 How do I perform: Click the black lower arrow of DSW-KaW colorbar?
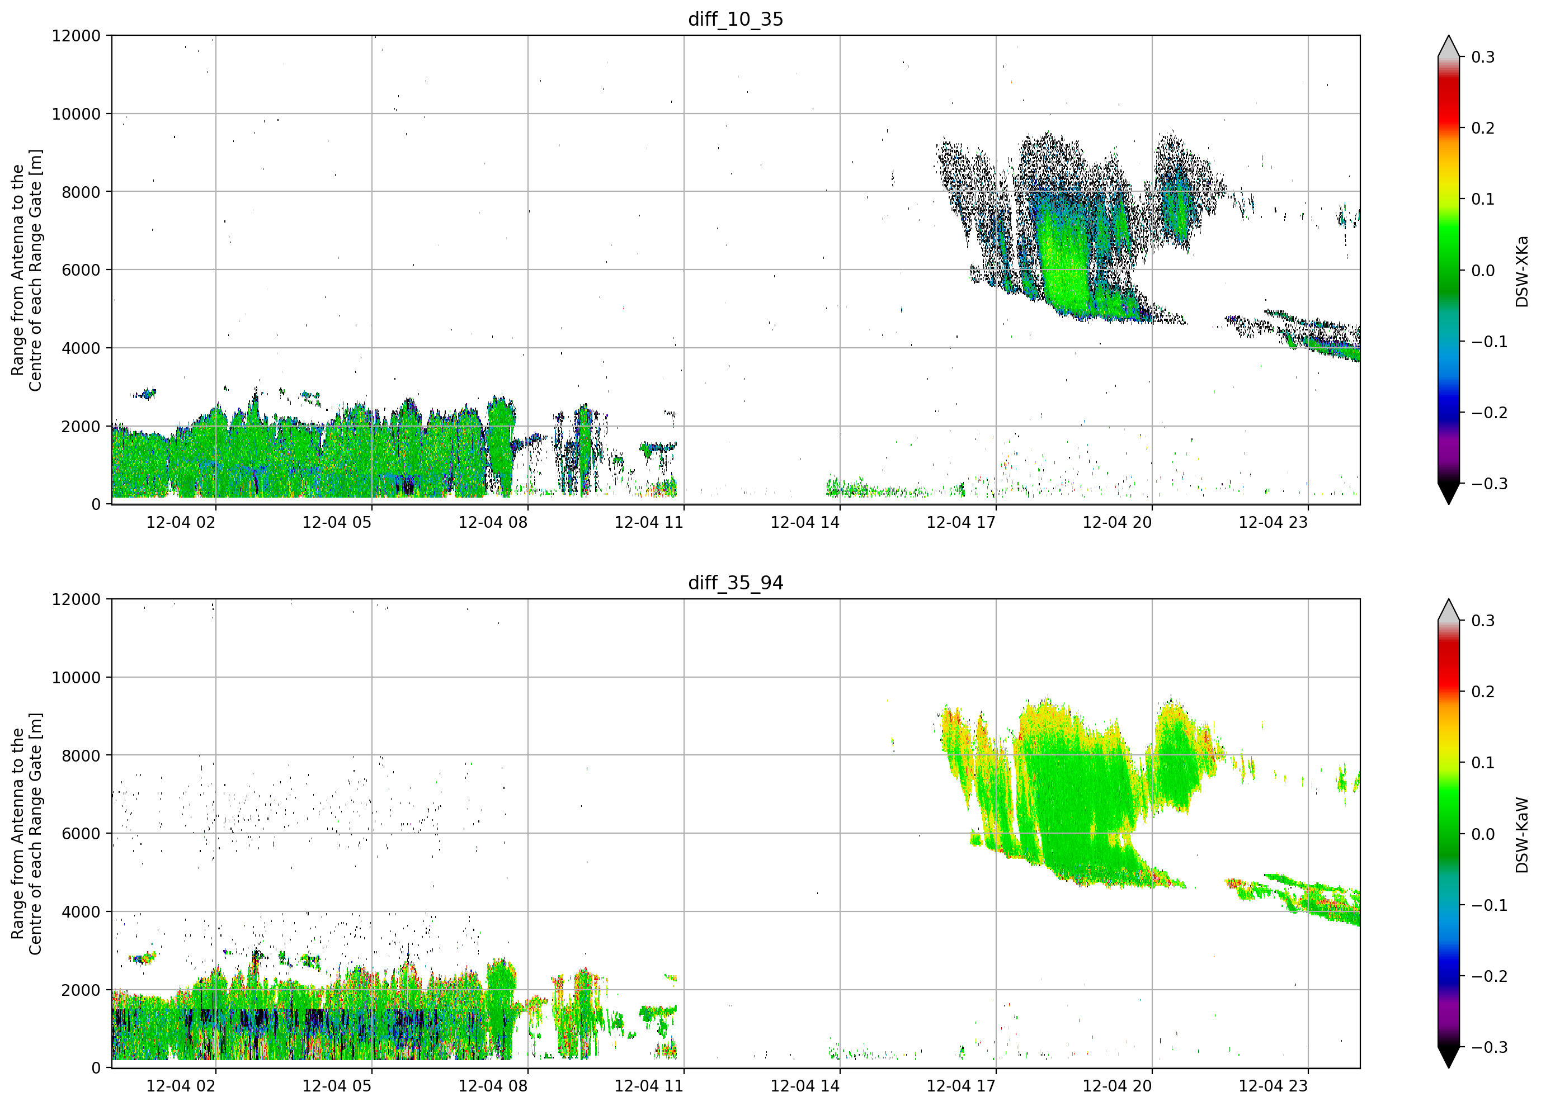(1449, 1056)
